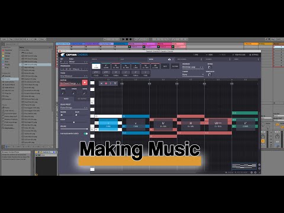Select the V chord block in piano roll
This screenshot has height=213, width=284.
click(135, 125)
